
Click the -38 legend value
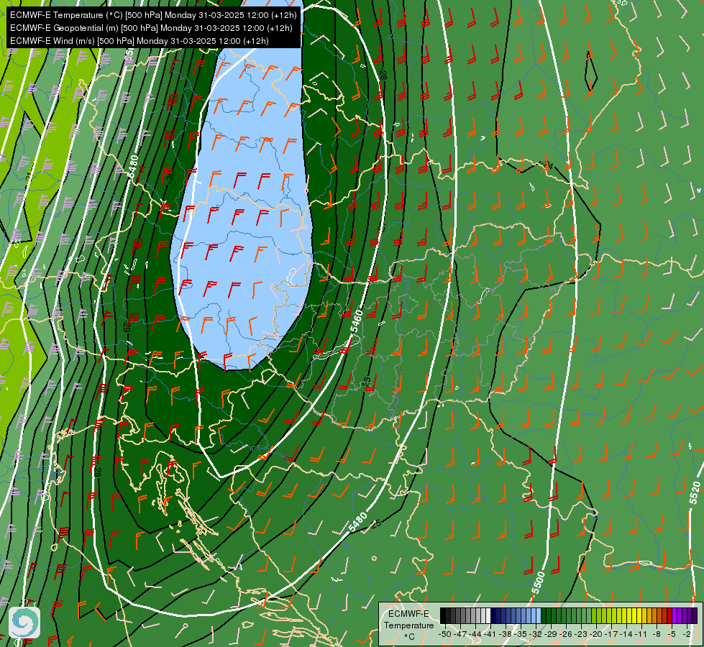point(506,634)
